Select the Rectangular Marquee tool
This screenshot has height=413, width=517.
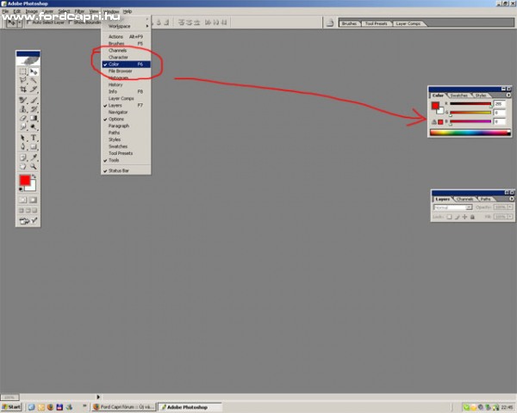23,71
